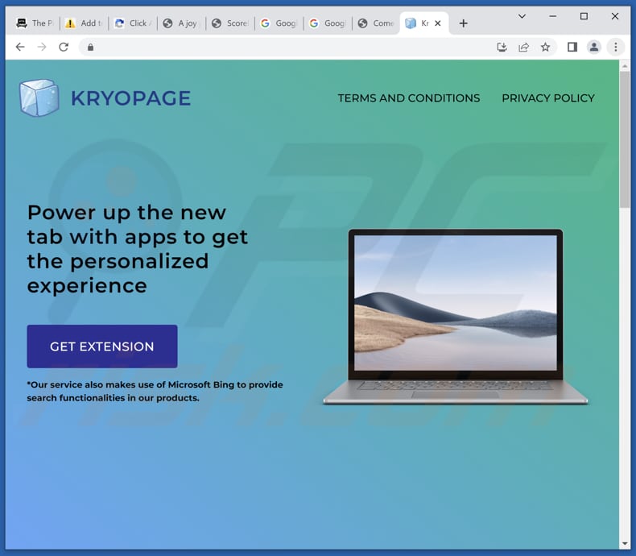The height and width of the screenshot is (556, 636).
Task: Open the browser side panel
Action: 572,47
